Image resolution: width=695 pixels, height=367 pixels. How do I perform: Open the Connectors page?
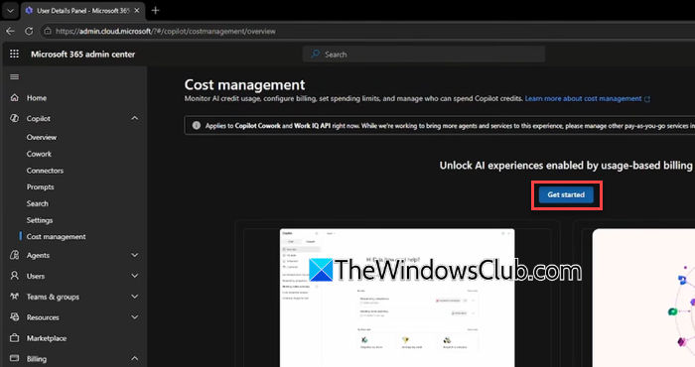pos(45,171)
